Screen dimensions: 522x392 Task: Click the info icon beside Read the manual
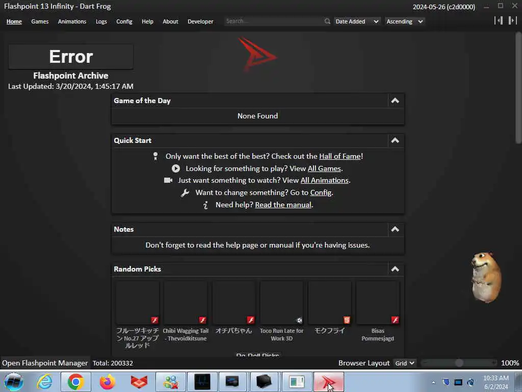tap(206, 205)
